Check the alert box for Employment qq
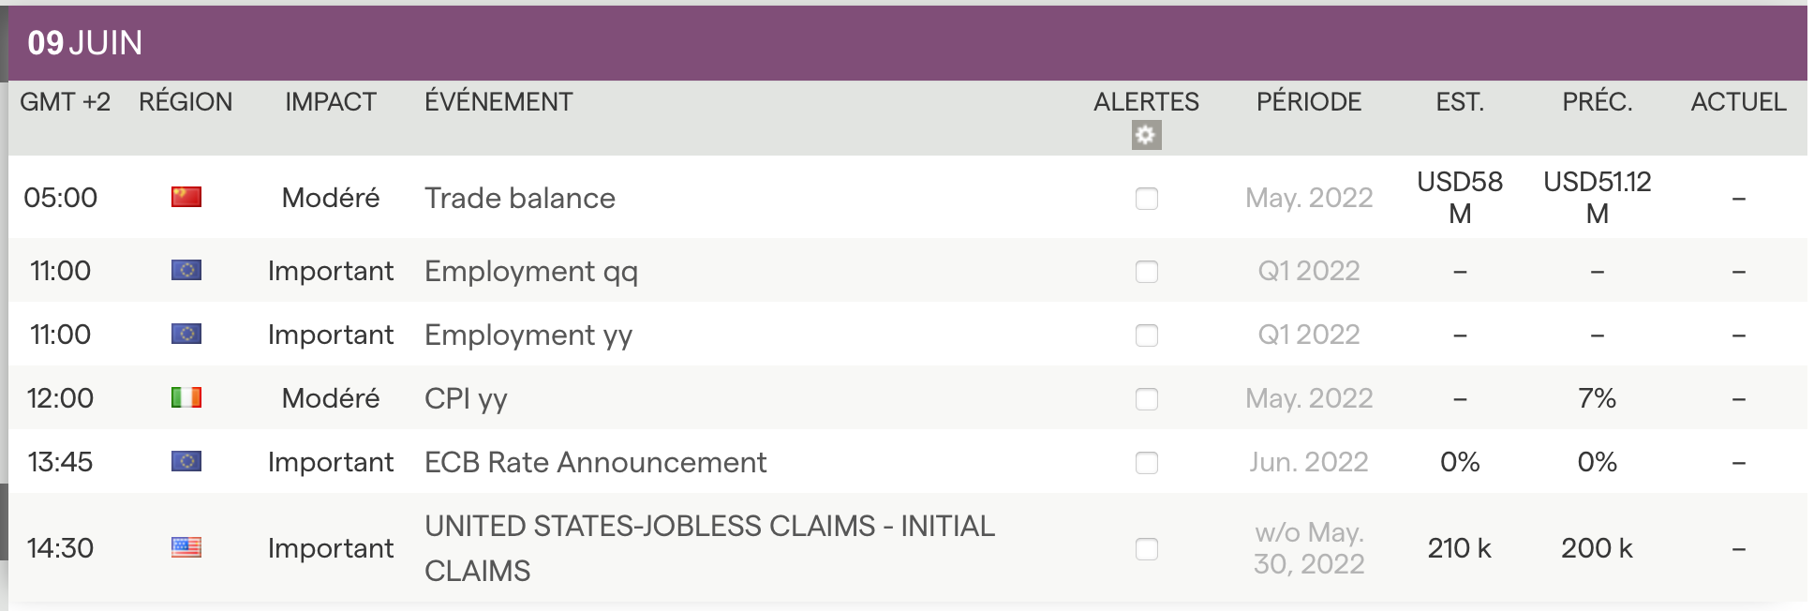 pyautogui.click(x=1146, y=272)
